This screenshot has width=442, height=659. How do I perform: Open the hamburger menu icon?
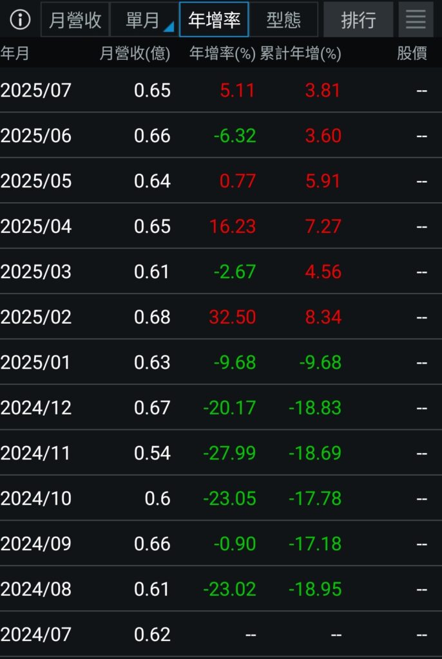coord(416,20)
